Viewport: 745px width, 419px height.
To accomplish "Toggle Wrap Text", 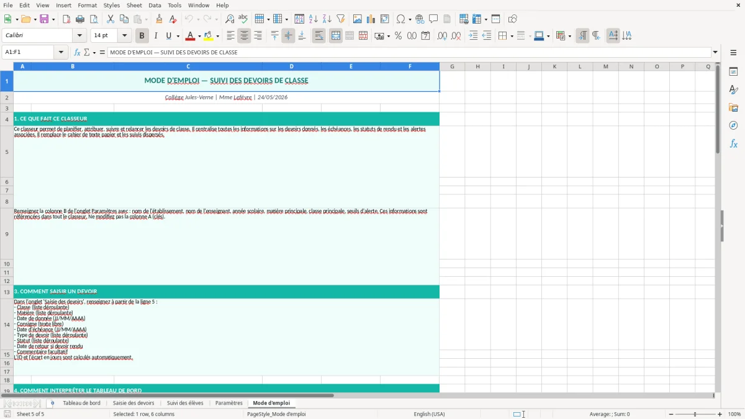I will (x=318, y=36).
